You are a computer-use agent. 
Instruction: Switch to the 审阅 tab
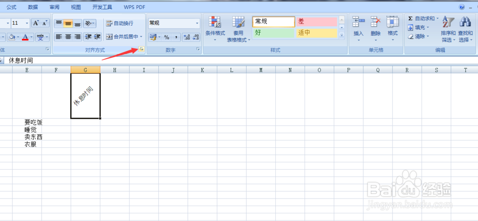(54, 7)
